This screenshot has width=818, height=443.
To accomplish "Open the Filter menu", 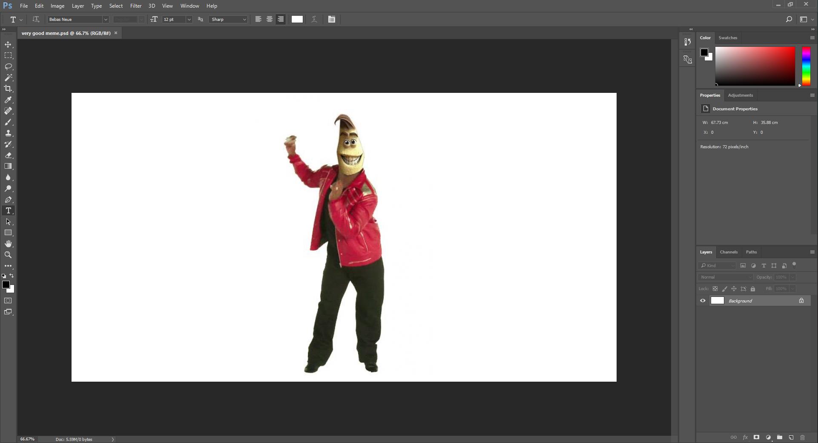I will (135, 6).
